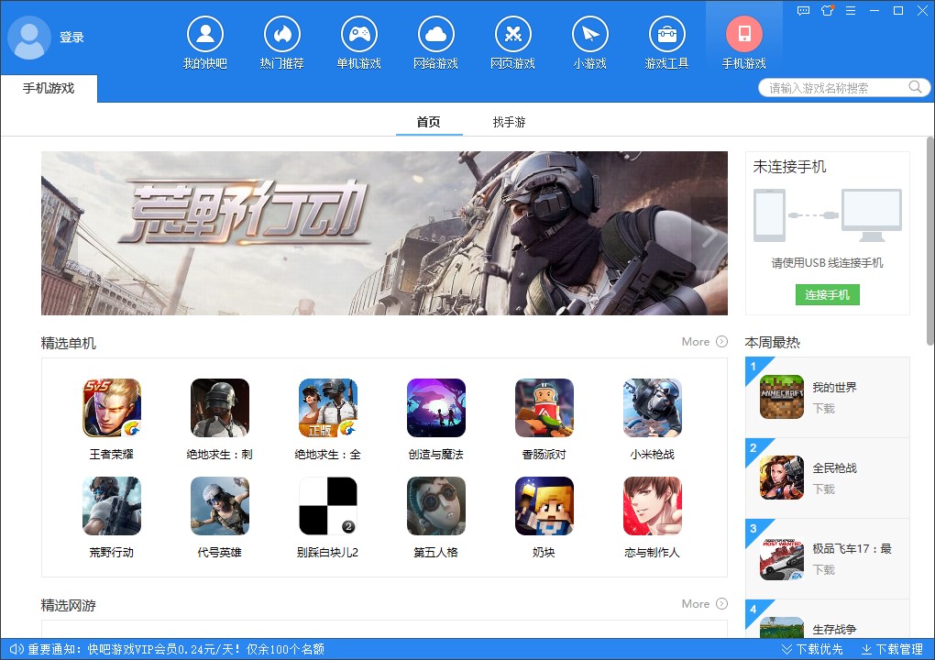Switch to the 找手游 tab

[510, 122]
